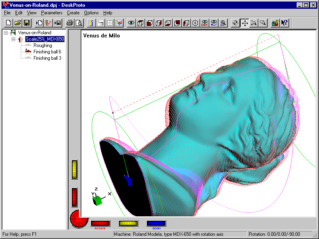Click the New project icon

tap(8, 23)
